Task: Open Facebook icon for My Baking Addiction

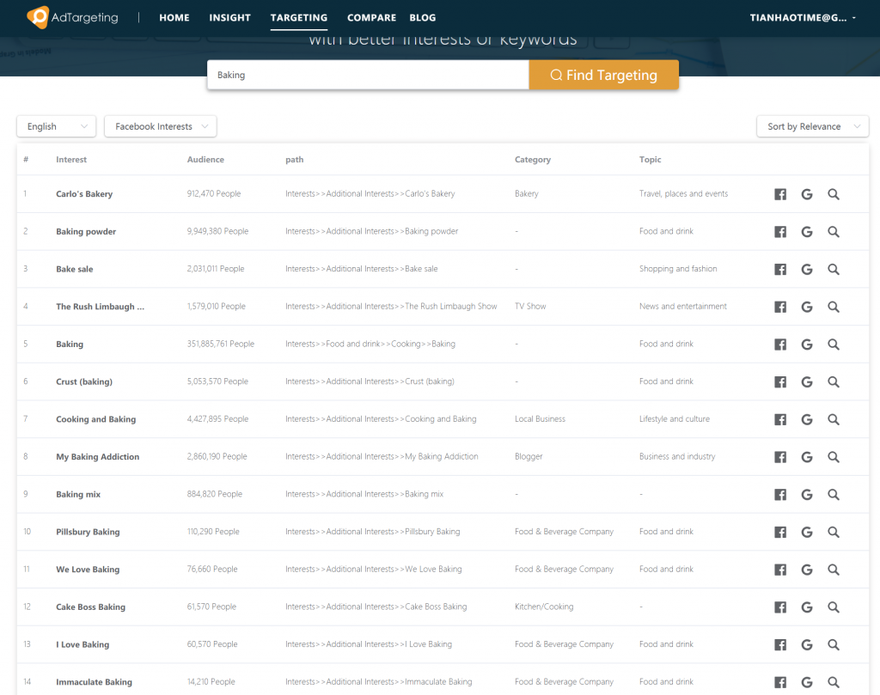Action: pos(780,457)
